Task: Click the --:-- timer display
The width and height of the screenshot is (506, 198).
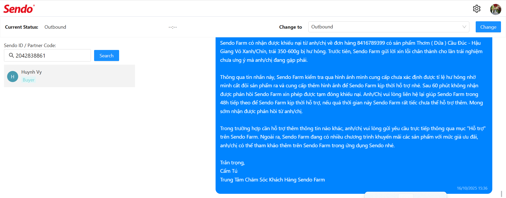Action: pyautogui.click(x=173, y=27)
